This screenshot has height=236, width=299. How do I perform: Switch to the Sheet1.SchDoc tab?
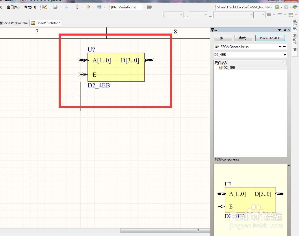[x=46, y=23]
